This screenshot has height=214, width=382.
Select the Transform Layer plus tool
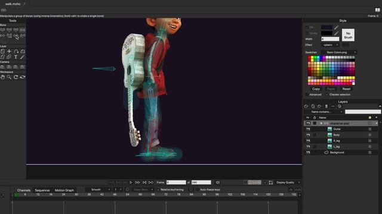click(9, 51)
